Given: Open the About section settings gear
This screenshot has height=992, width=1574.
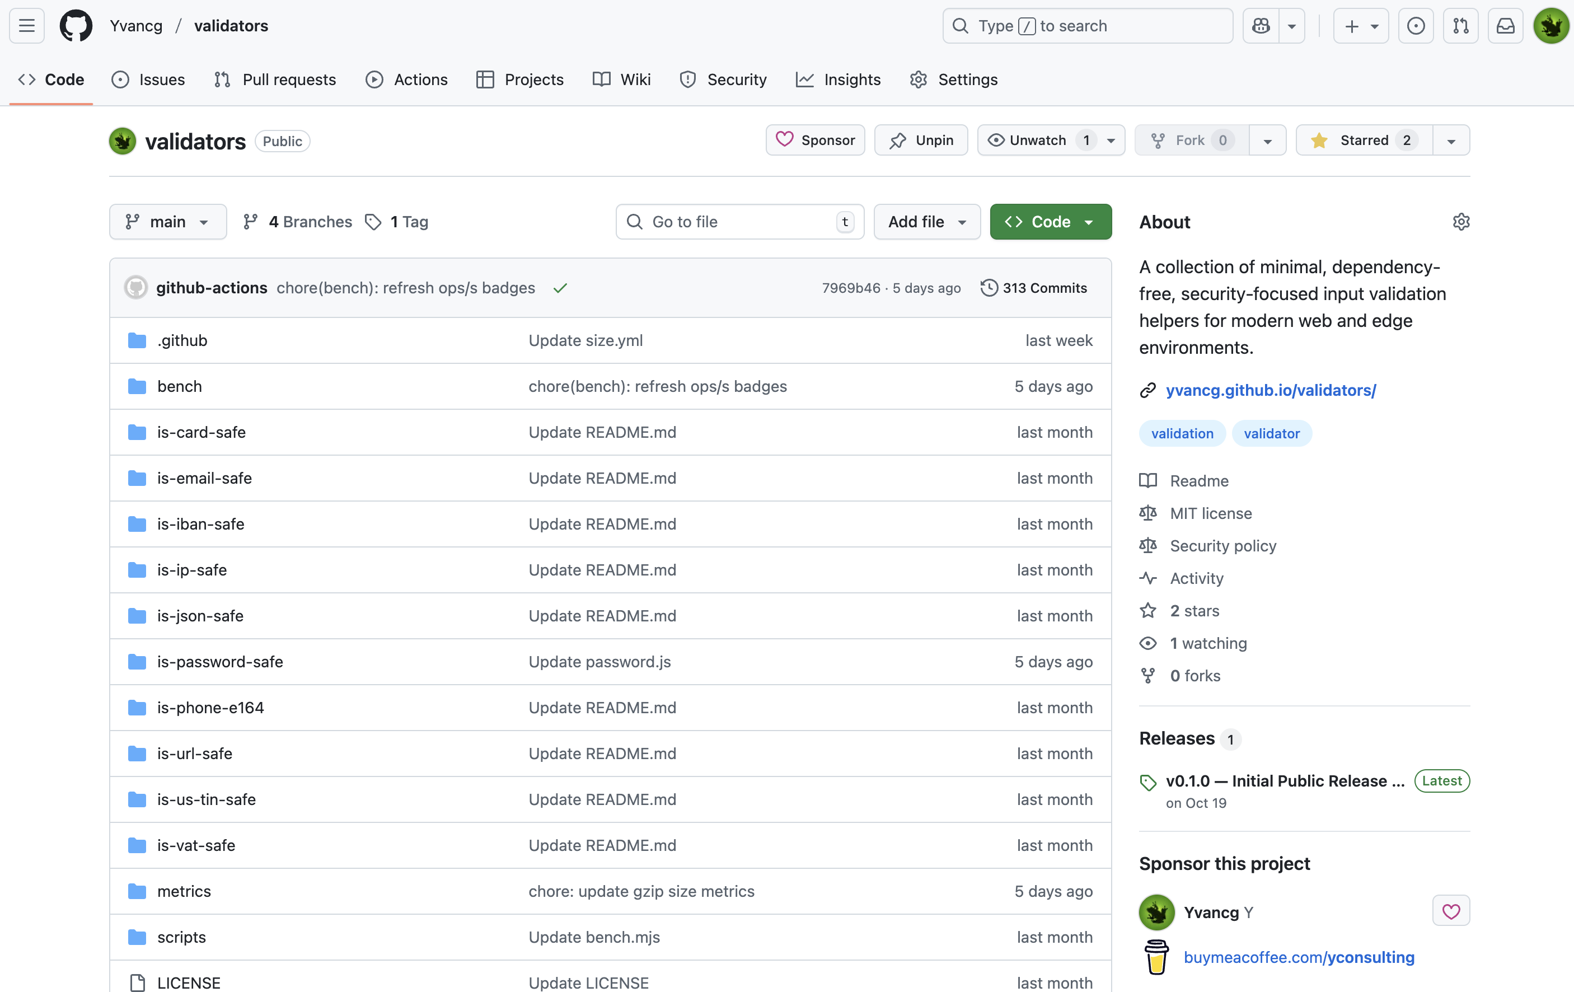Looking at the screenshot, I should click(x=1461, y=222).
